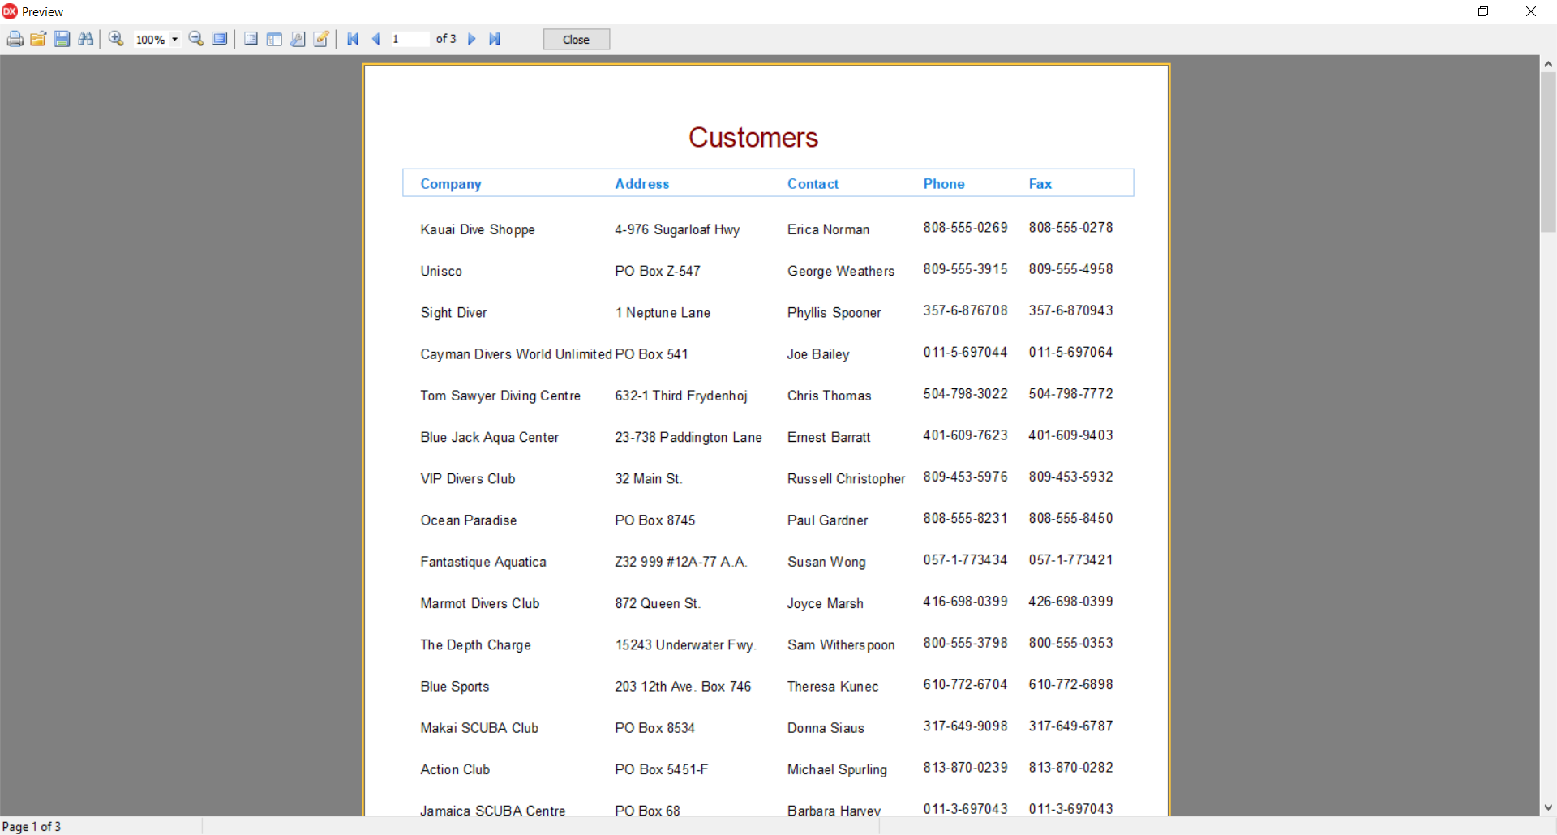Click the vertical scrollbar up arrow
Viewport: 1557px width, 835px height.
coord(1548,64)
